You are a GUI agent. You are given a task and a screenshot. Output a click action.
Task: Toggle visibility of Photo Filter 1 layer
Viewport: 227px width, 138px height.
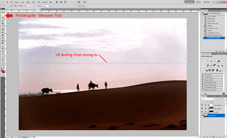(x=202, y=108)
